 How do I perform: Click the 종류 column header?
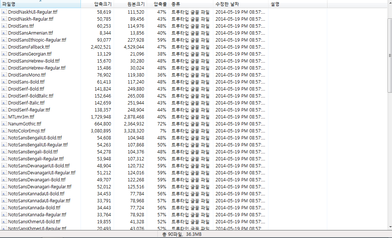176,4
